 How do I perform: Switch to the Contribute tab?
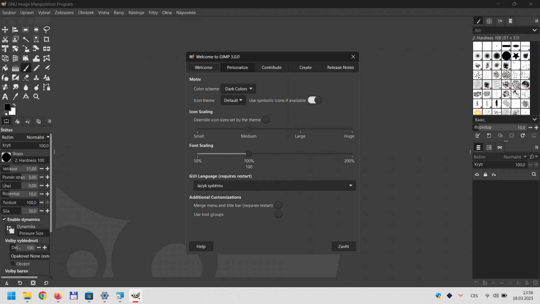coord(271,67)
